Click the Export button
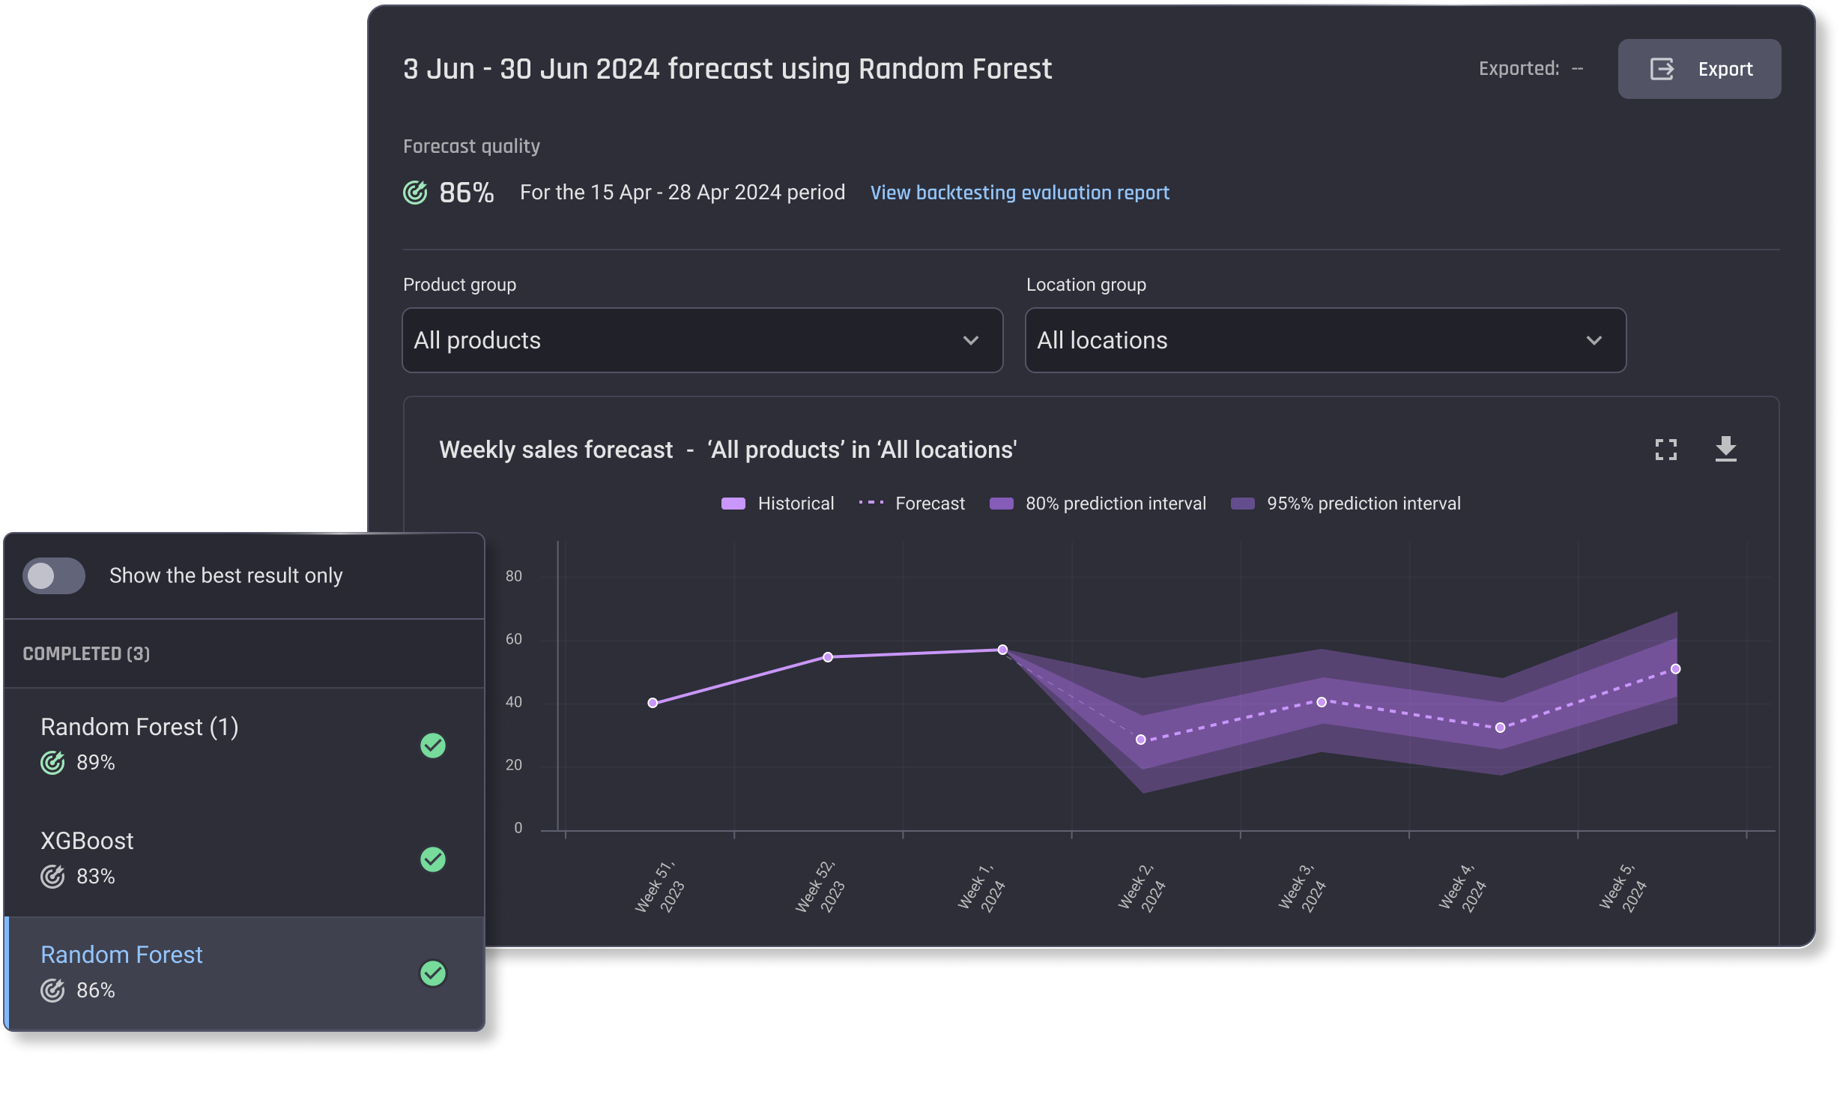 pos(1699,69)
